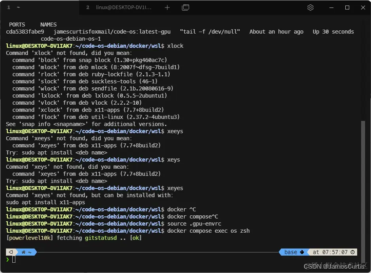The height and width of the screenshot is (273, 371).
Task: Maximize the terminal window
Action: [347, 8]
